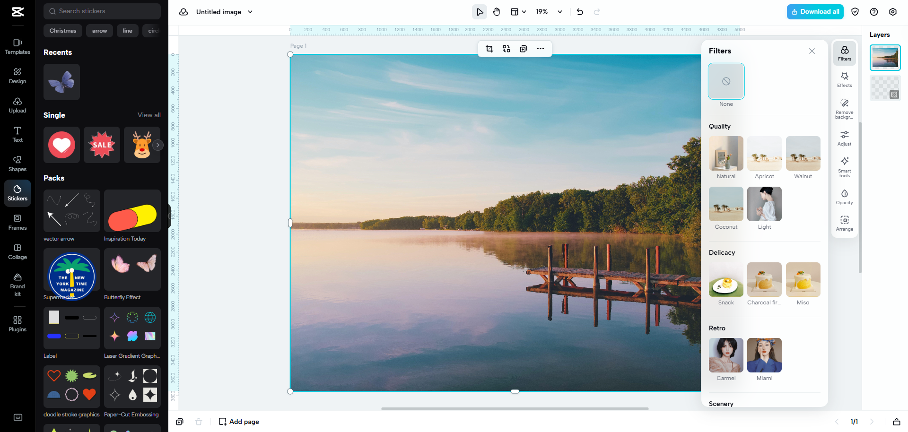Click View all for Single stickers
The width and height of the screenshot is (908, 432).
pyautogui.click(x=149, y=115)
